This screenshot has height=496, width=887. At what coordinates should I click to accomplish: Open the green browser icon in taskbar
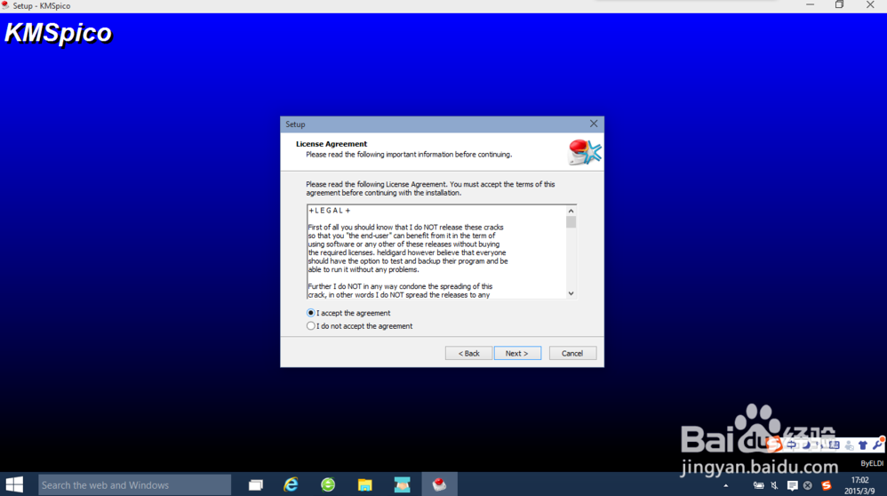(328, 484)
